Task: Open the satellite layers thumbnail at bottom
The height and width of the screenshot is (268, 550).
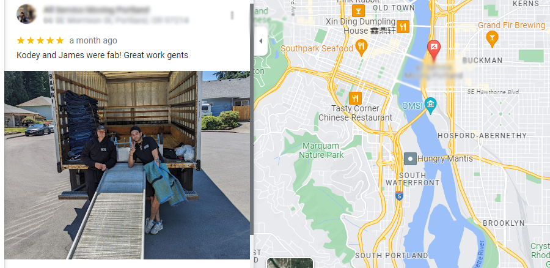Action: click(x=290, y=263)
